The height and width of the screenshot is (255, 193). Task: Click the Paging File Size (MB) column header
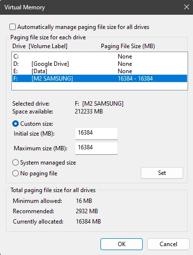pos(128,46)
